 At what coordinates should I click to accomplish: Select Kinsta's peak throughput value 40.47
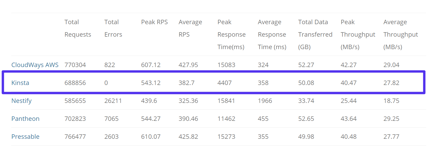click(x=348, y=83)
